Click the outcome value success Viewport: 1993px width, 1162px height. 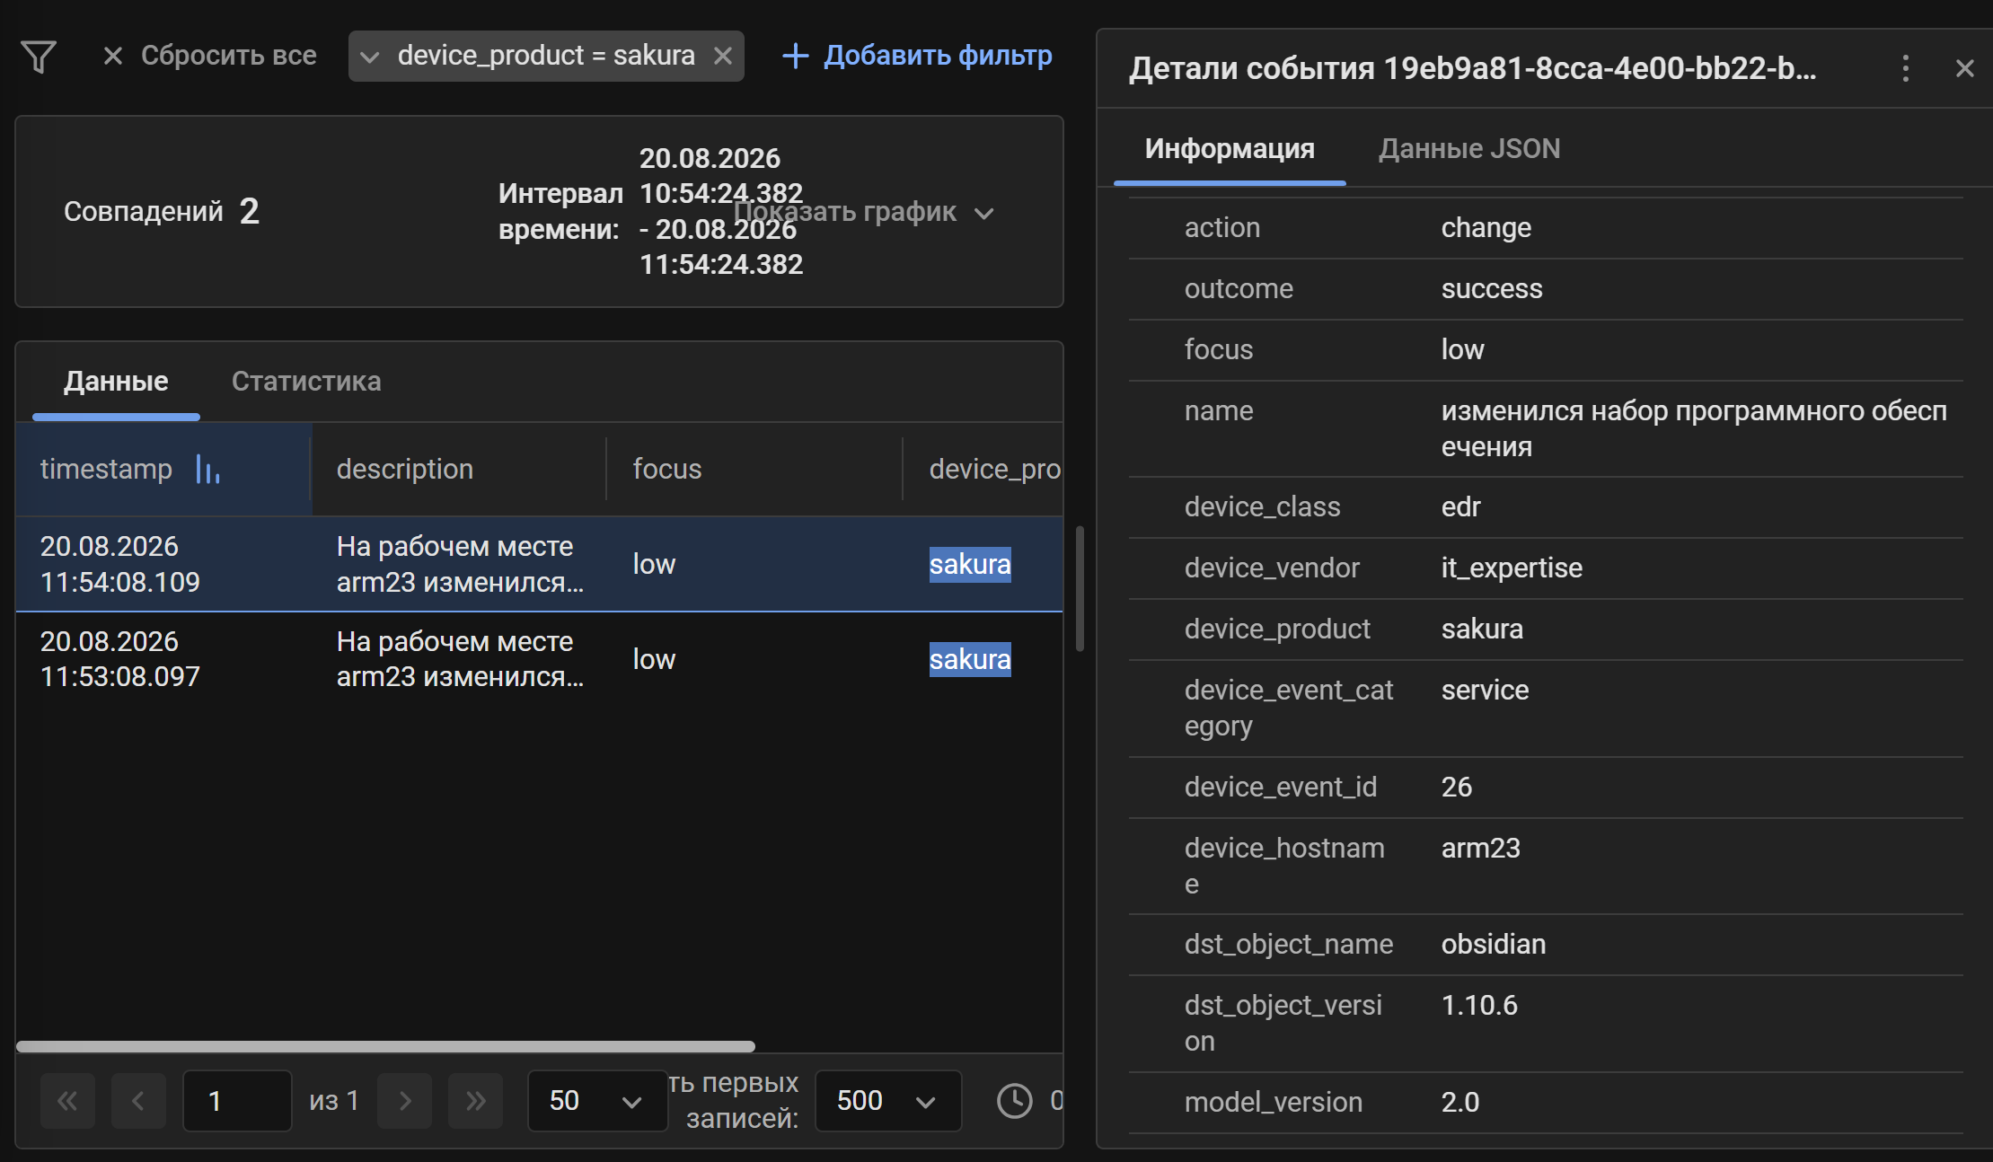tap(1492, 289)
